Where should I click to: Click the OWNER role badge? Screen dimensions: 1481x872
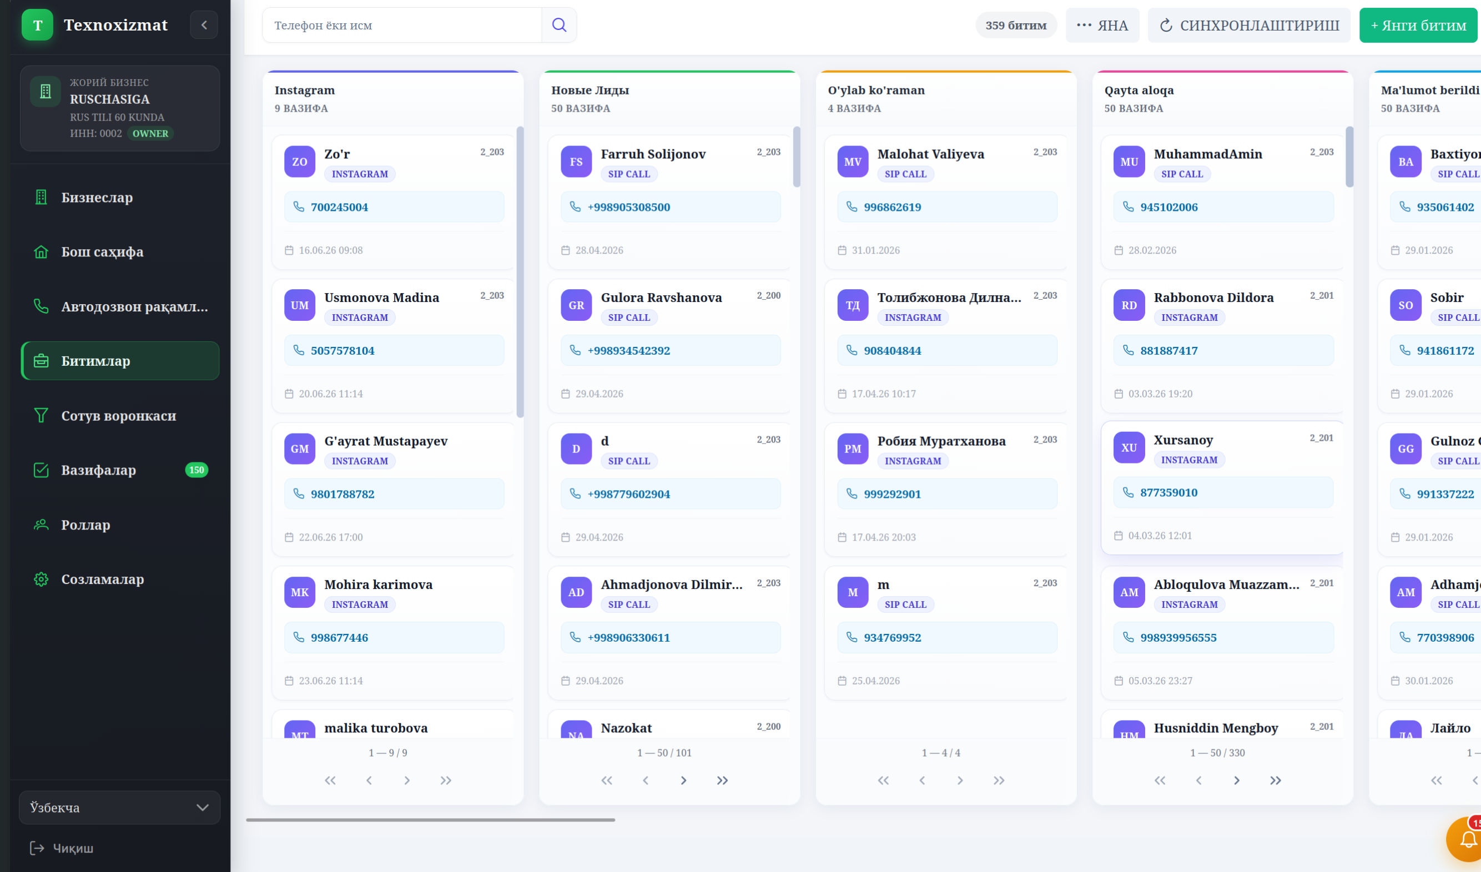(150, 133)
